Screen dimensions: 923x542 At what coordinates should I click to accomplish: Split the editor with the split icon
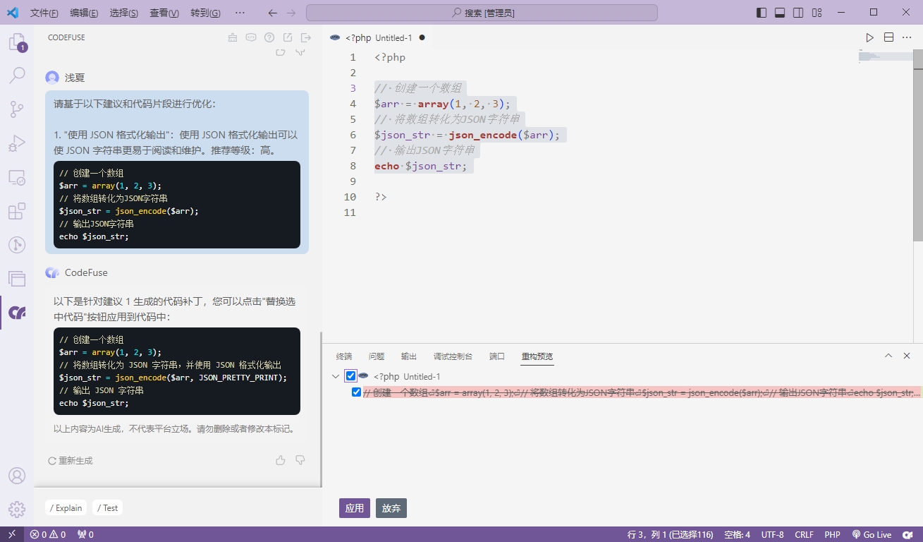click(888, 37)
